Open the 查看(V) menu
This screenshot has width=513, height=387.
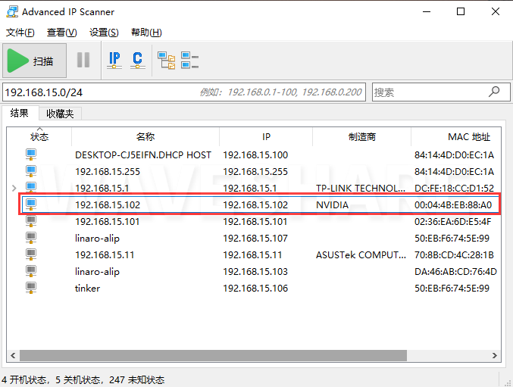point(62,33)
